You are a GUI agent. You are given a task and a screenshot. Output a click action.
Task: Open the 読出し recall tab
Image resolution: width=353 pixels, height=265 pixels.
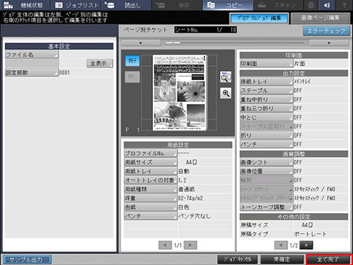126,5
